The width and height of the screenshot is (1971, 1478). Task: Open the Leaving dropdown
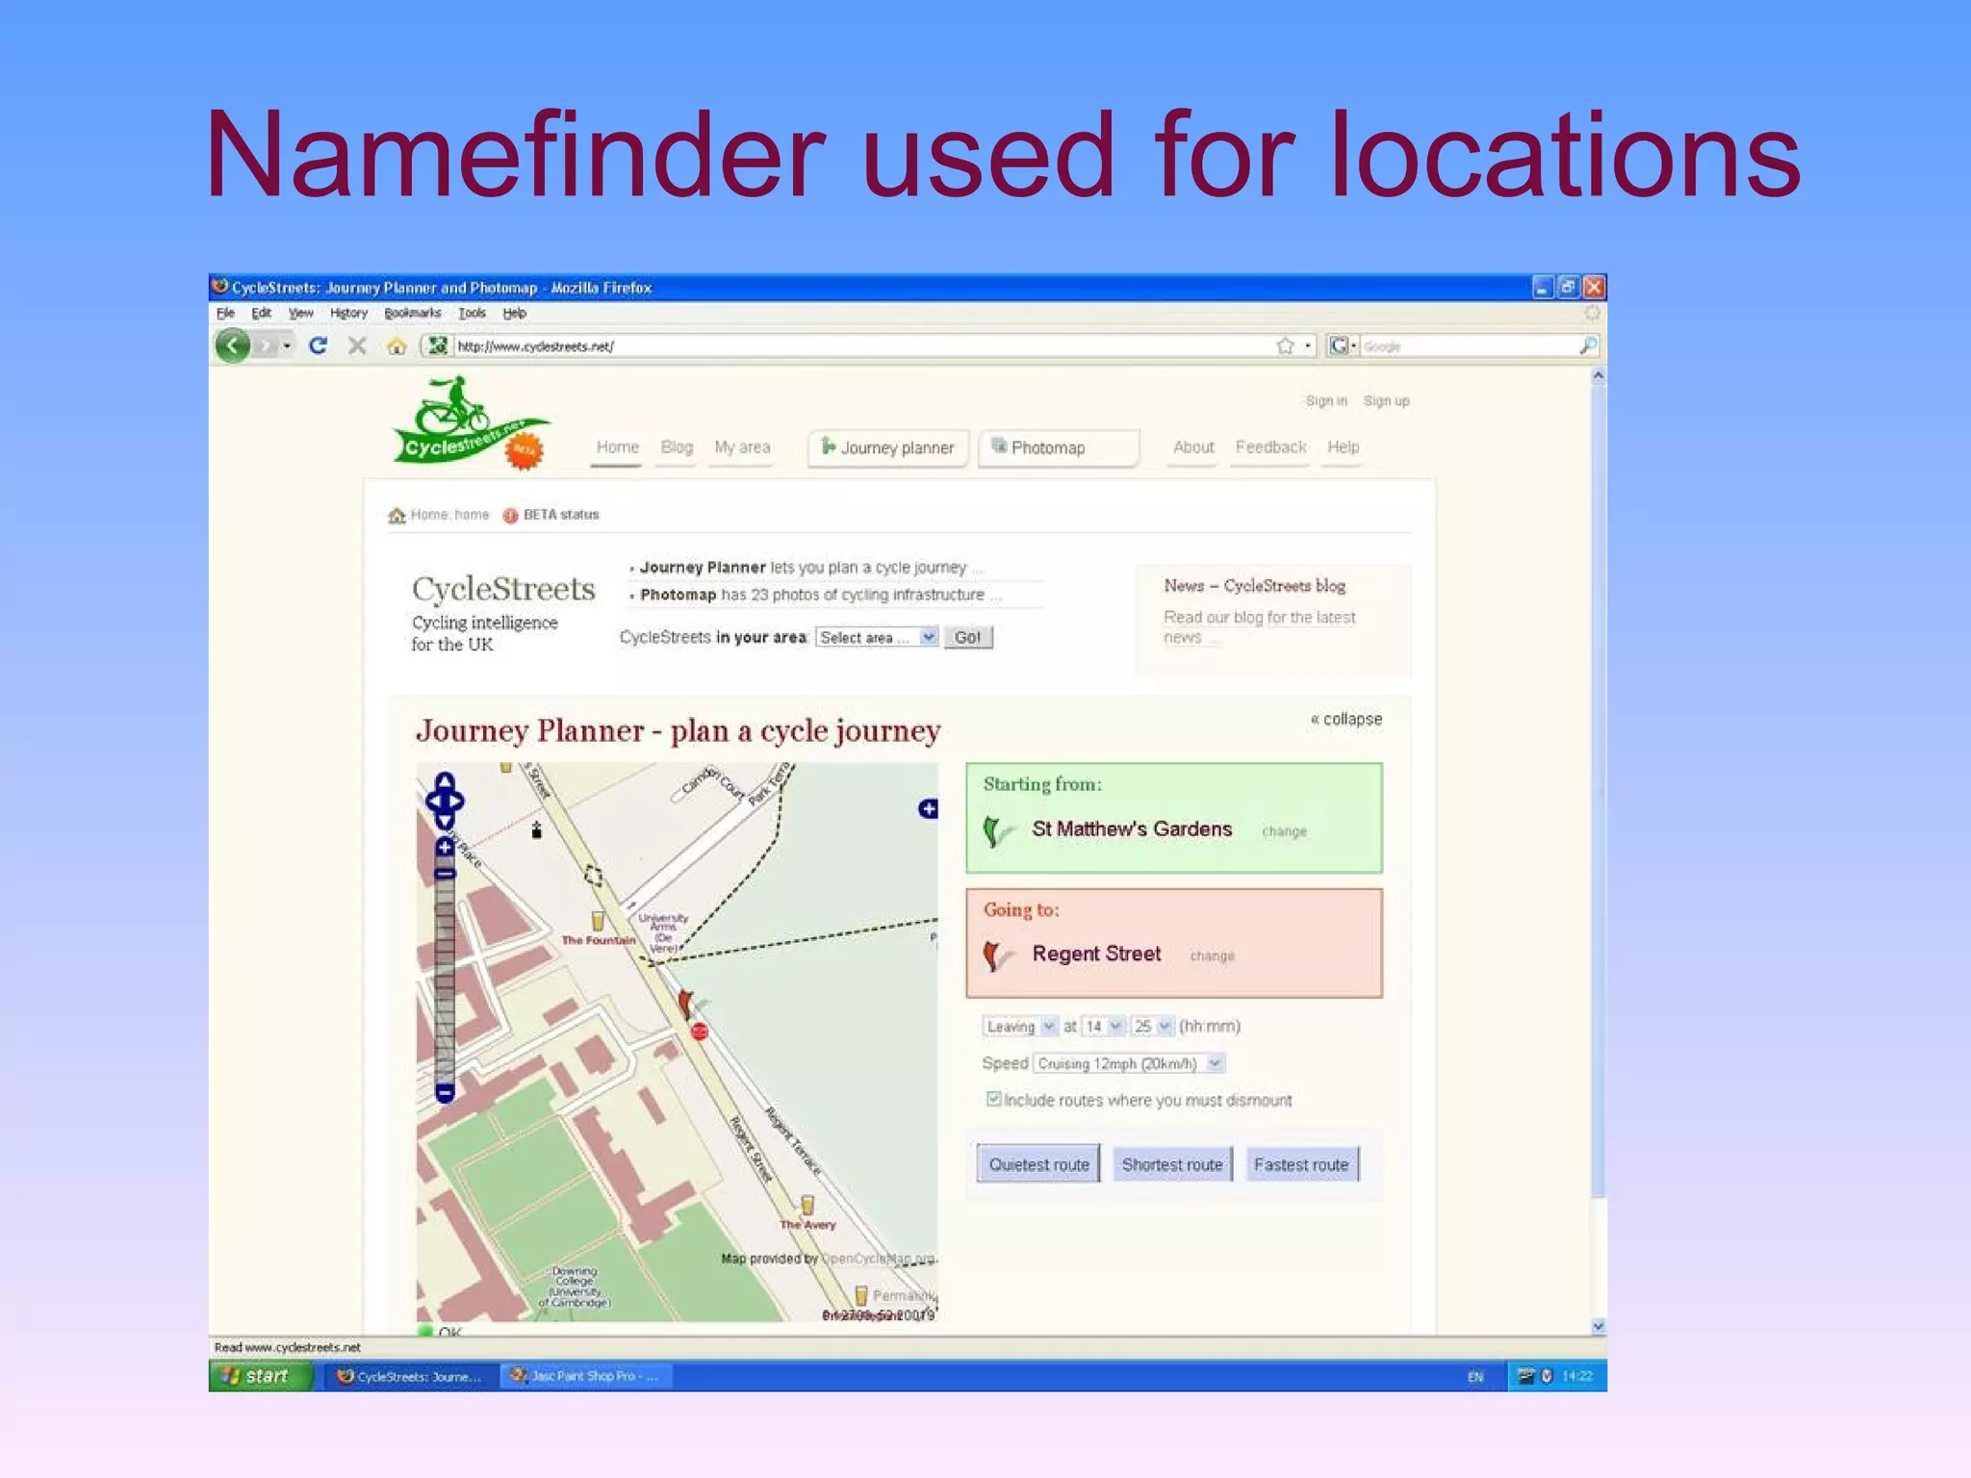1020,1027
